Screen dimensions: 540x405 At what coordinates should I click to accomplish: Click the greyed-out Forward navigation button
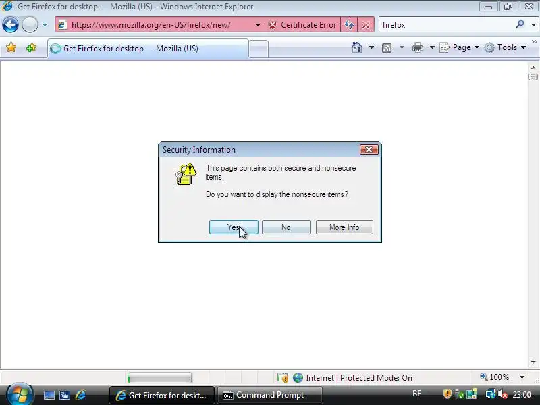(x=30, y=25)
